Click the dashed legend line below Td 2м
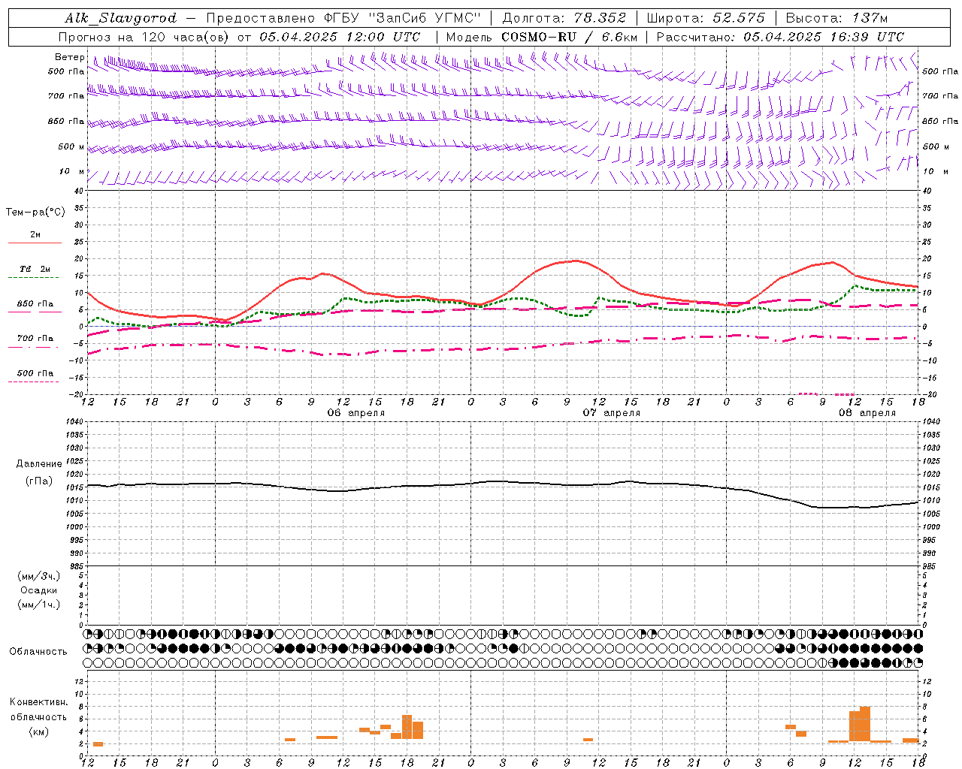 tap(33, 277)
